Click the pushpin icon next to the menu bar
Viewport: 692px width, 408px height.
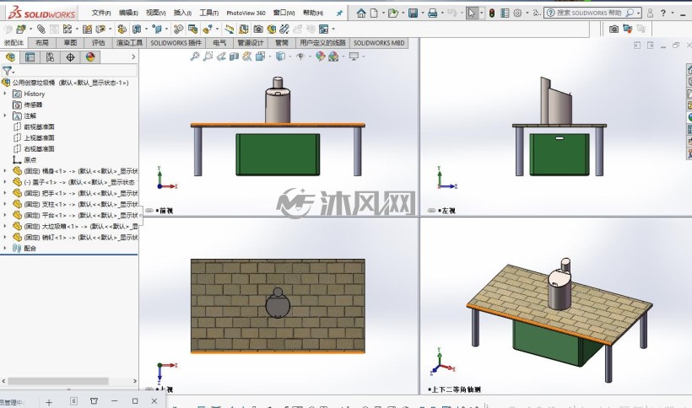pyautogui.click(x=339, y=13)
